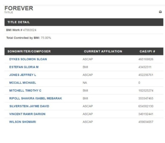This screenshot has width=165, height=143.
Task: Click MITCHELL TIMOTHY C link
Action: click(x=25, y=90)
